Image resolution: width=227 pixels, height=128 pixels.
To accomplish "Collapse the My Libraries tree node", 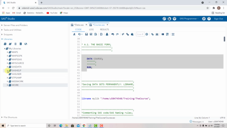I will [x=5, y=49].
